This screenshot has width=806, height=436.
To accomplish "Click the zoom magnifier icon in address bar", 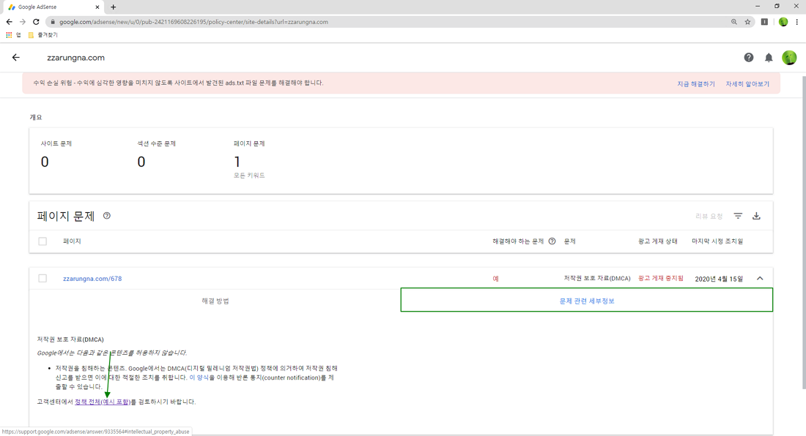I will pos(734,22).
